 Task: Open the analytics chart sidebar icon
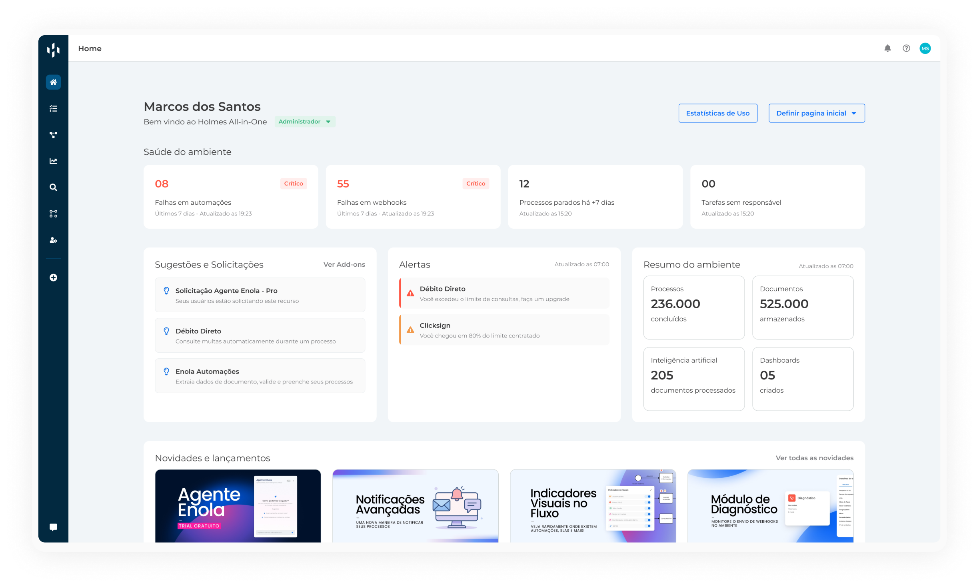pyautogui.click(x=53, y=161)
